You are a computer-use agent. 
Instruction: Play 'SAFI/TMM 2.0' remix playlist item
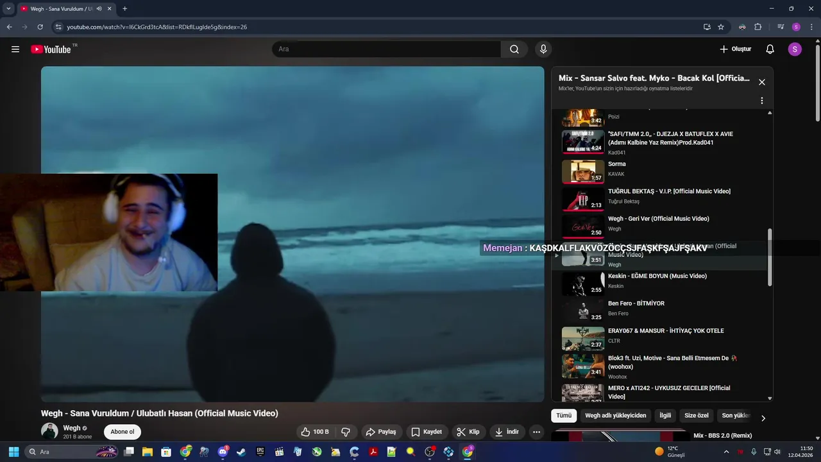pyautogui.click(x=661, y=142)
